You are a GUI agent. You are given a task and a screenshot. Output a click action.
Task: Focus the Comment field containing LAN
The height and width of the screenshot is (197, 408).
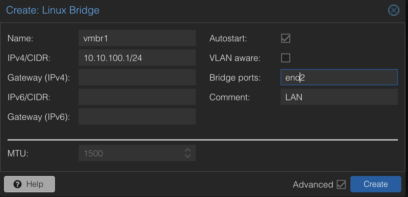pyautogui.click(x=339, y=97)
